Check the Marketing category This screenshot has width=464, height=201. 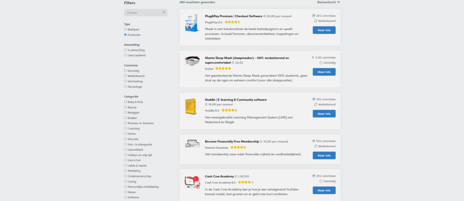point(126,171)
